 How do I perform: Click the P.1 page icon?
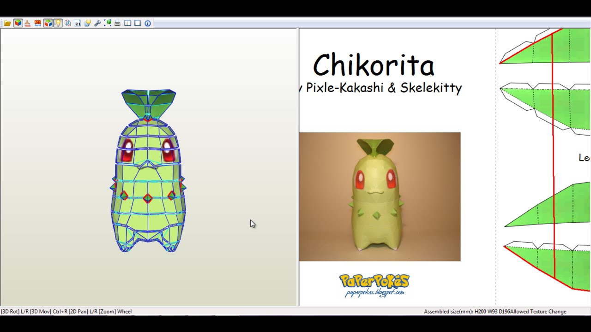[x=78, y=23]
